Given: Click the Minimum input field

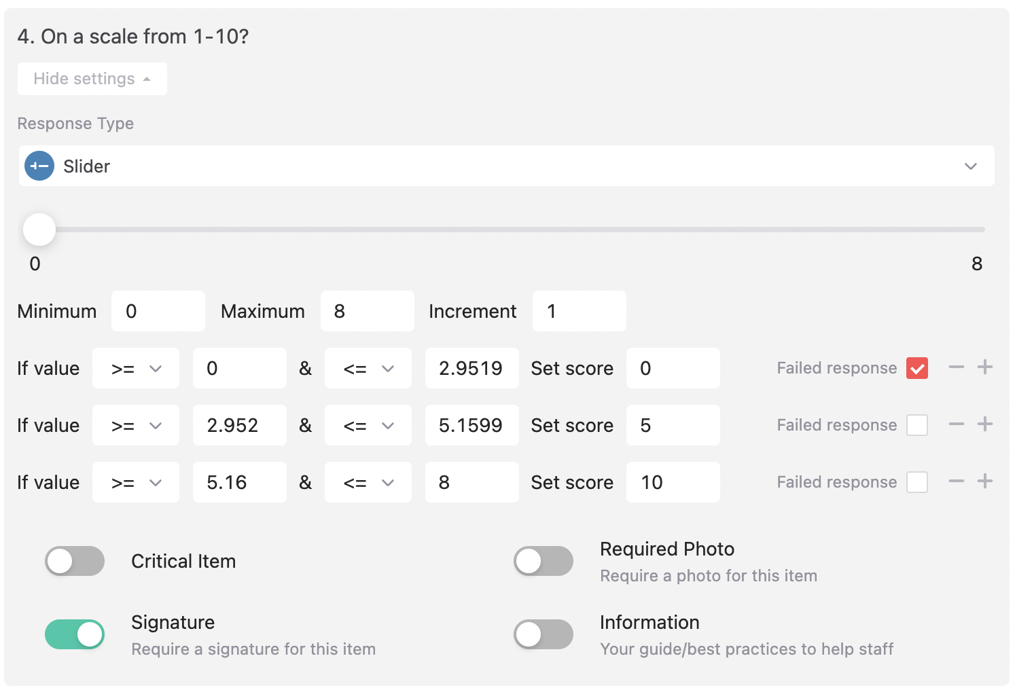Looking at the screenshot, I should tap(158, 311).
